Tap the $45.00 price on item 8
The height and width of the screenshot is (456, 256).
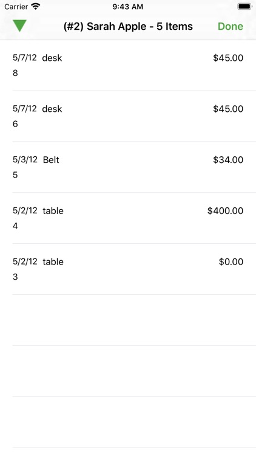pos(228,58)
